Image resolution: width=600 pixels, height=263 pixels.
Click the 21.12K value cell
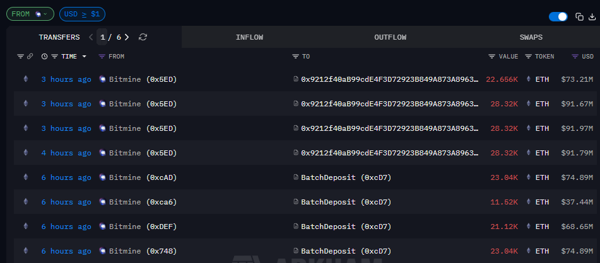point(504,227)
